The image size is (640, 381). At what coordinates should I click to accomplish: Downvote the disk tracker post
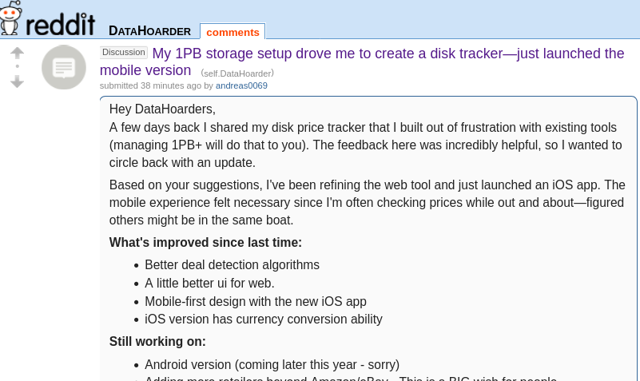tap(17, 81)
